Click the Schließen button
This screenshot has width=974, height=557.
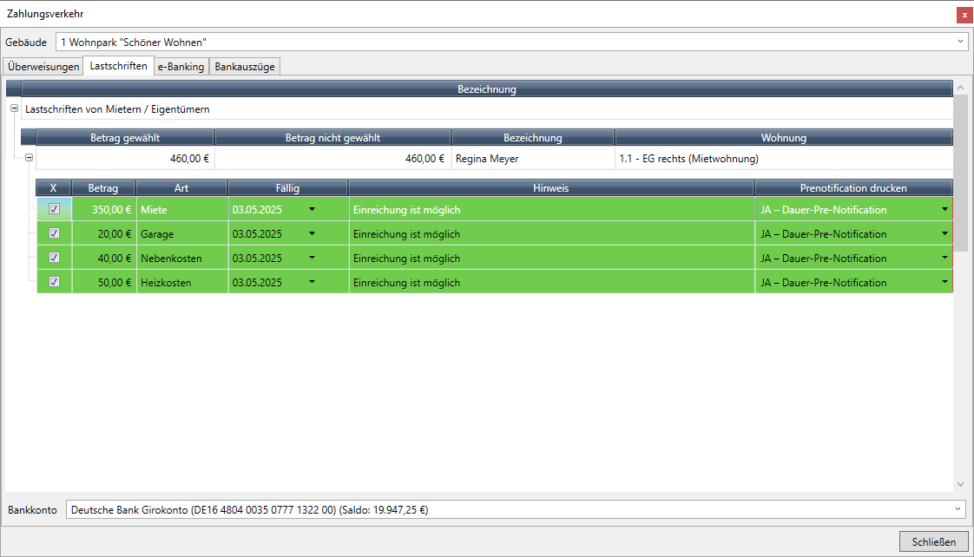(933, 541)
